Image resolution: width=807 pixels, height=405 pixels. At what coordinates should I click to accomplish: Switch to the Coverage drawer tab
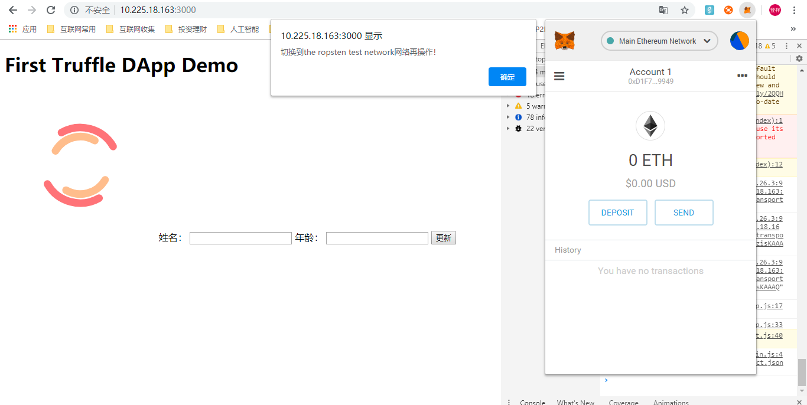623,402
